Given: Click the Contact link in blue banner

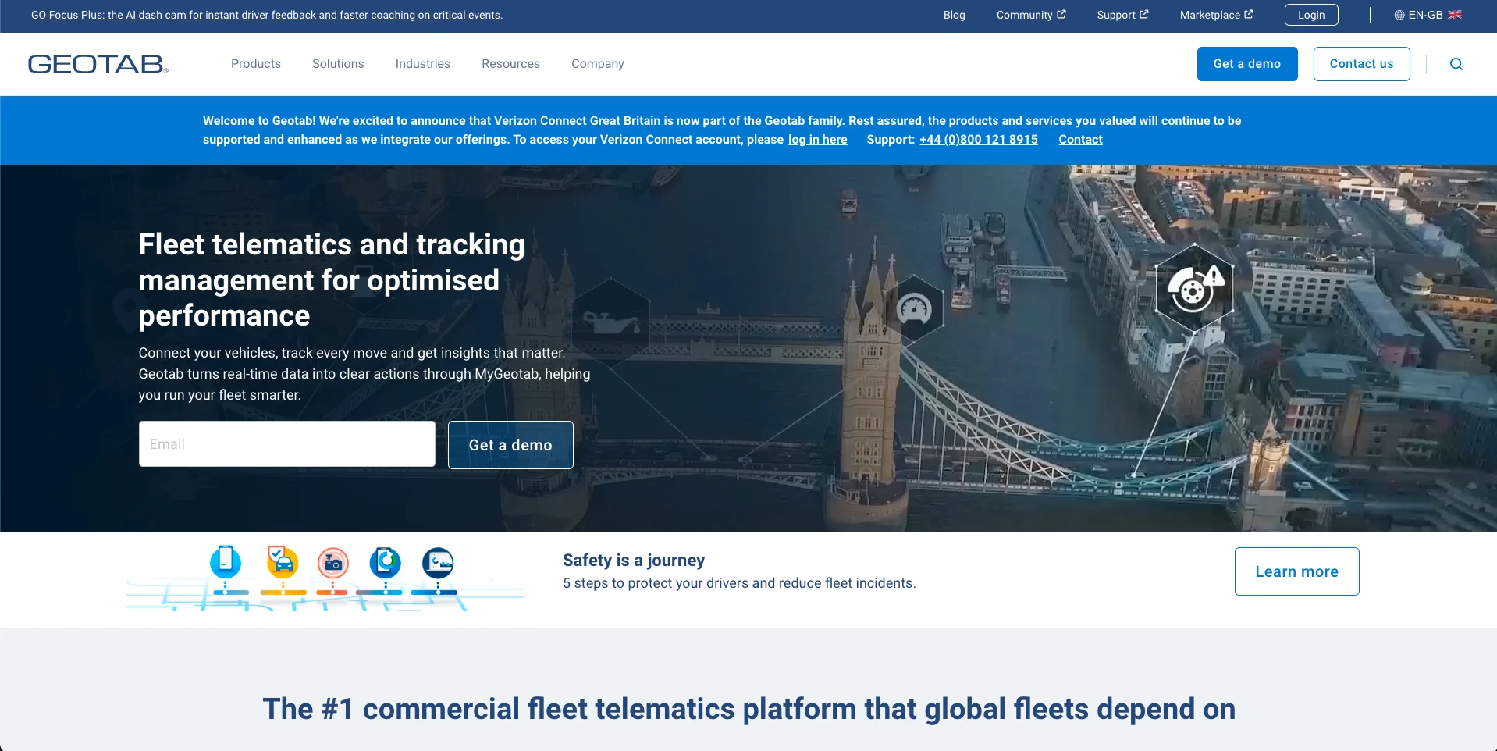Looking at the screenshot, I should click(x=1080, y=139).
